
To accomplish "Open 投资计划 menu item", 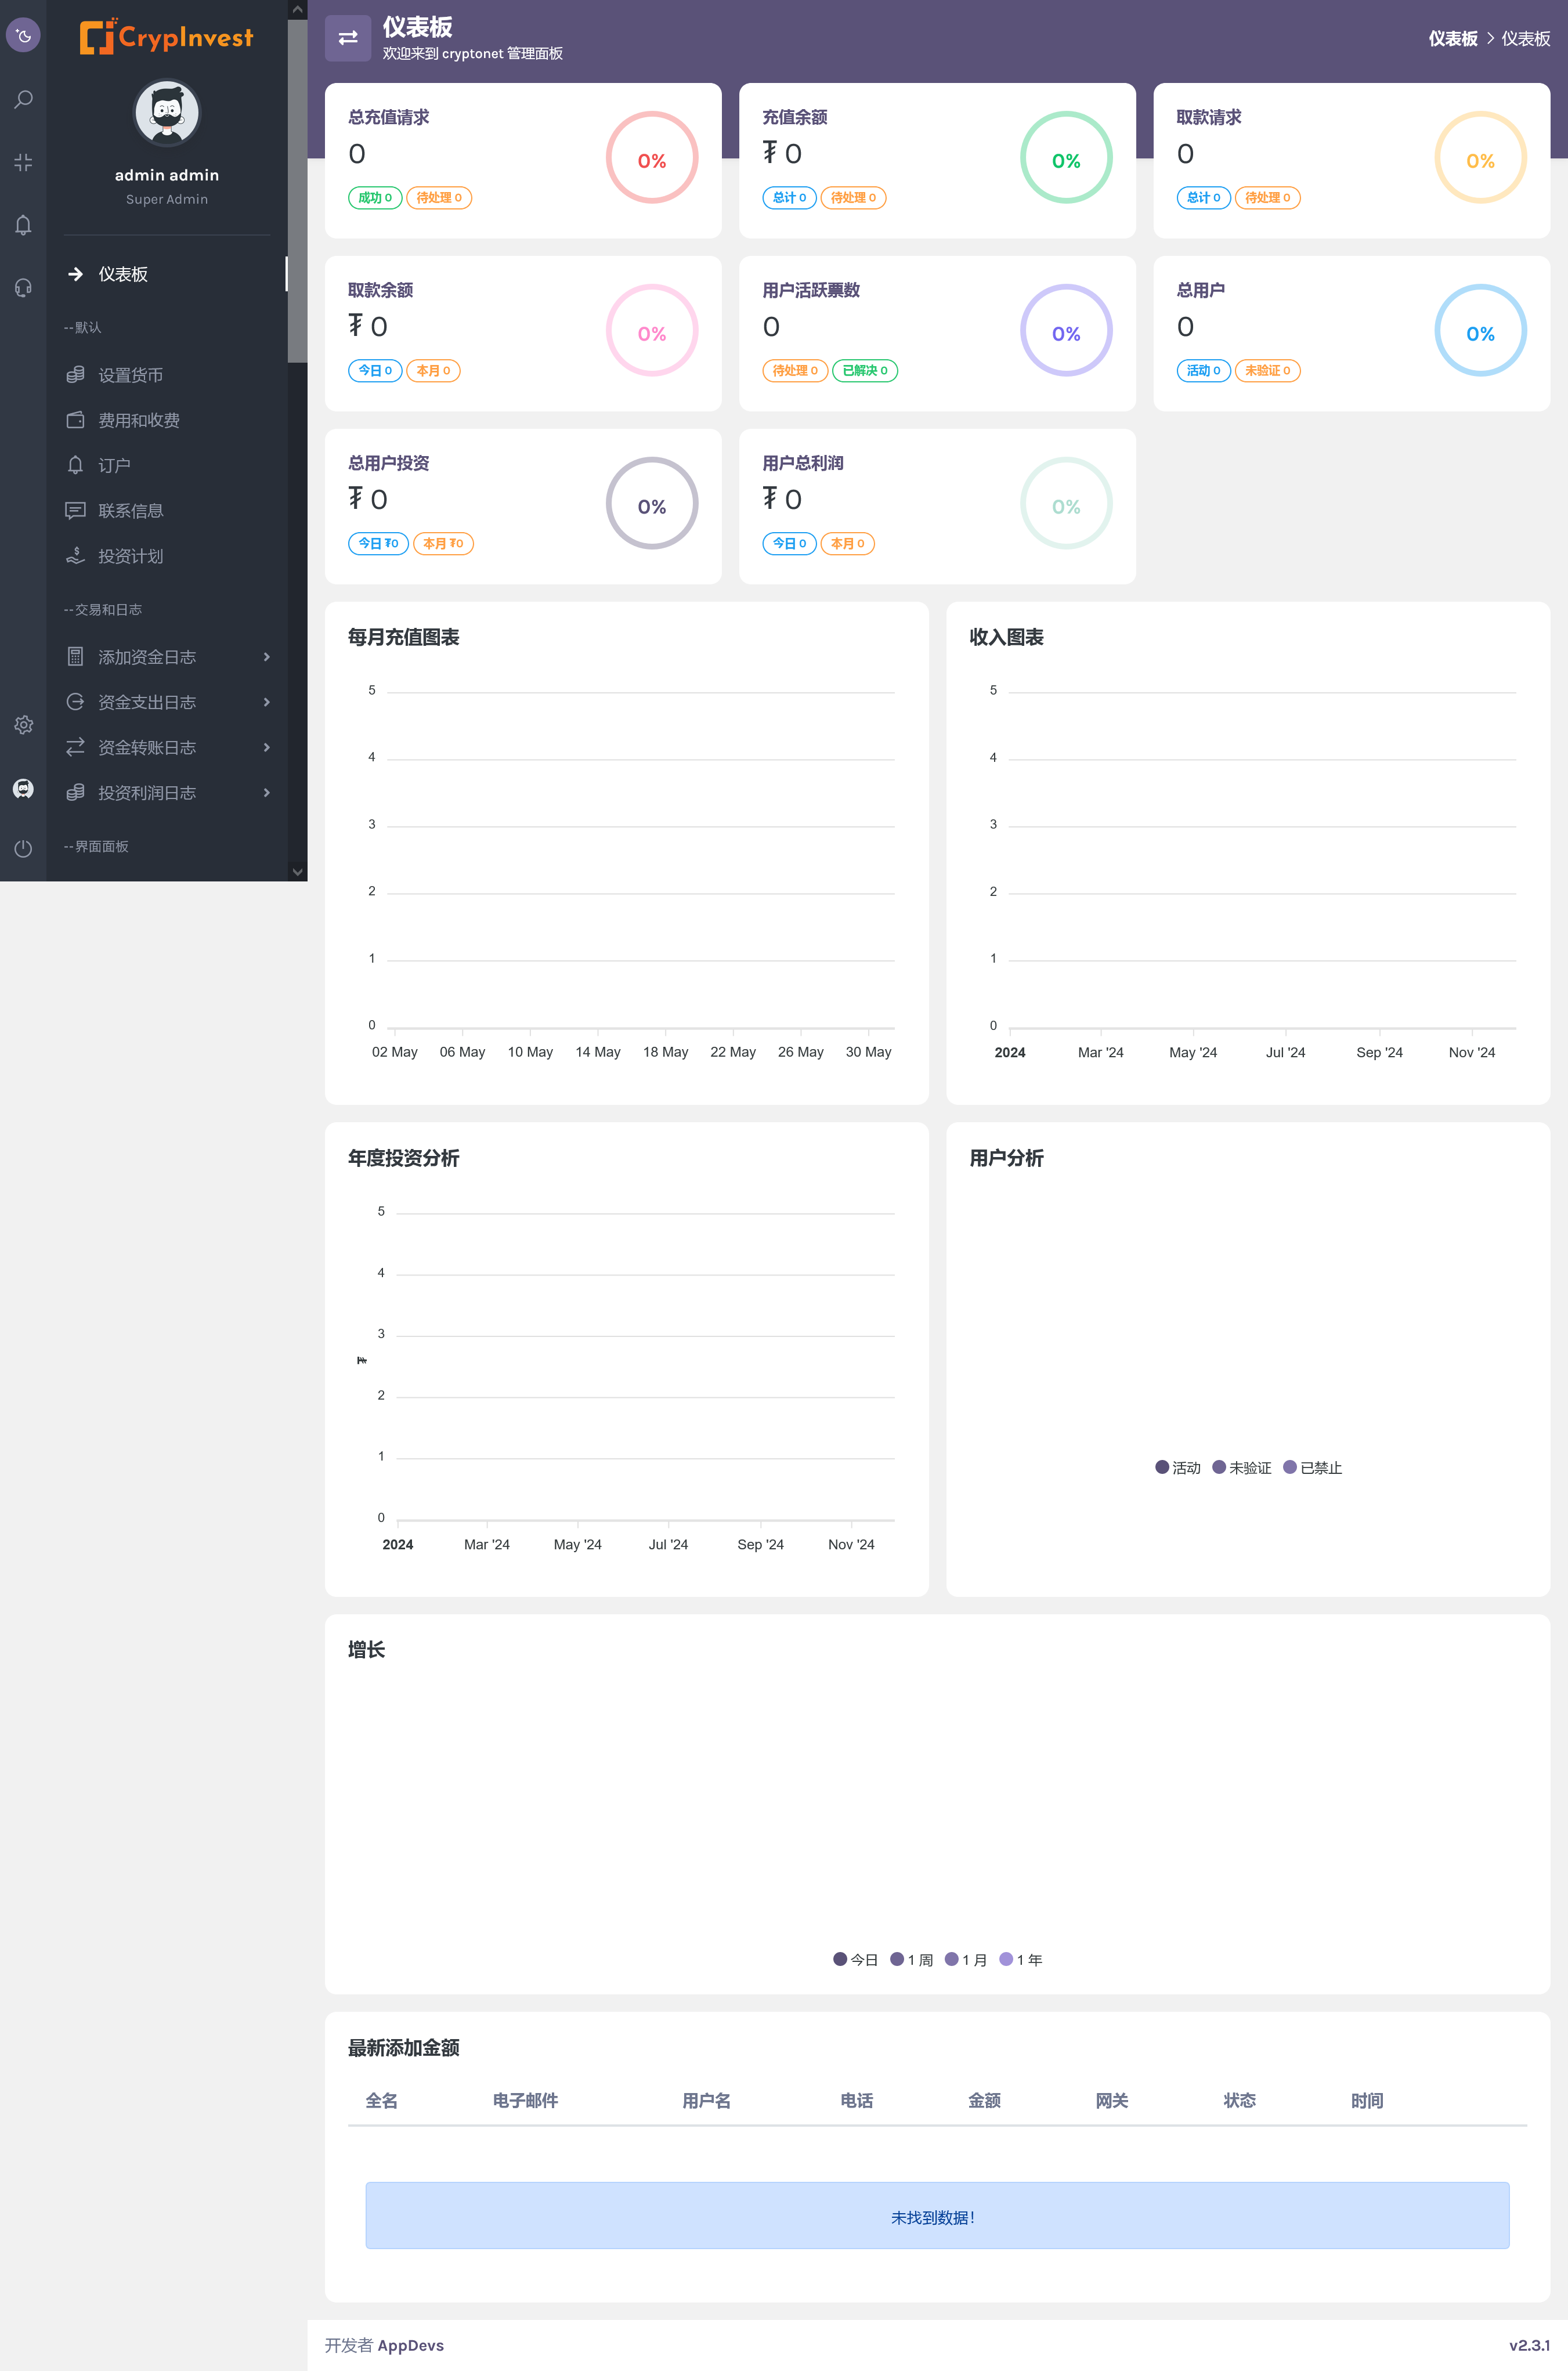I will click(130, 556).
